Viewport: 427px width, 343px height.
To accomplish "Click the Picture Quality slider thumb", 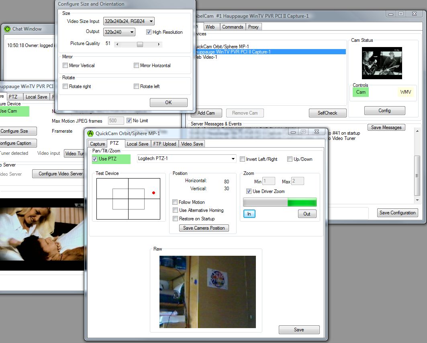I will click(x=140, y=44).
